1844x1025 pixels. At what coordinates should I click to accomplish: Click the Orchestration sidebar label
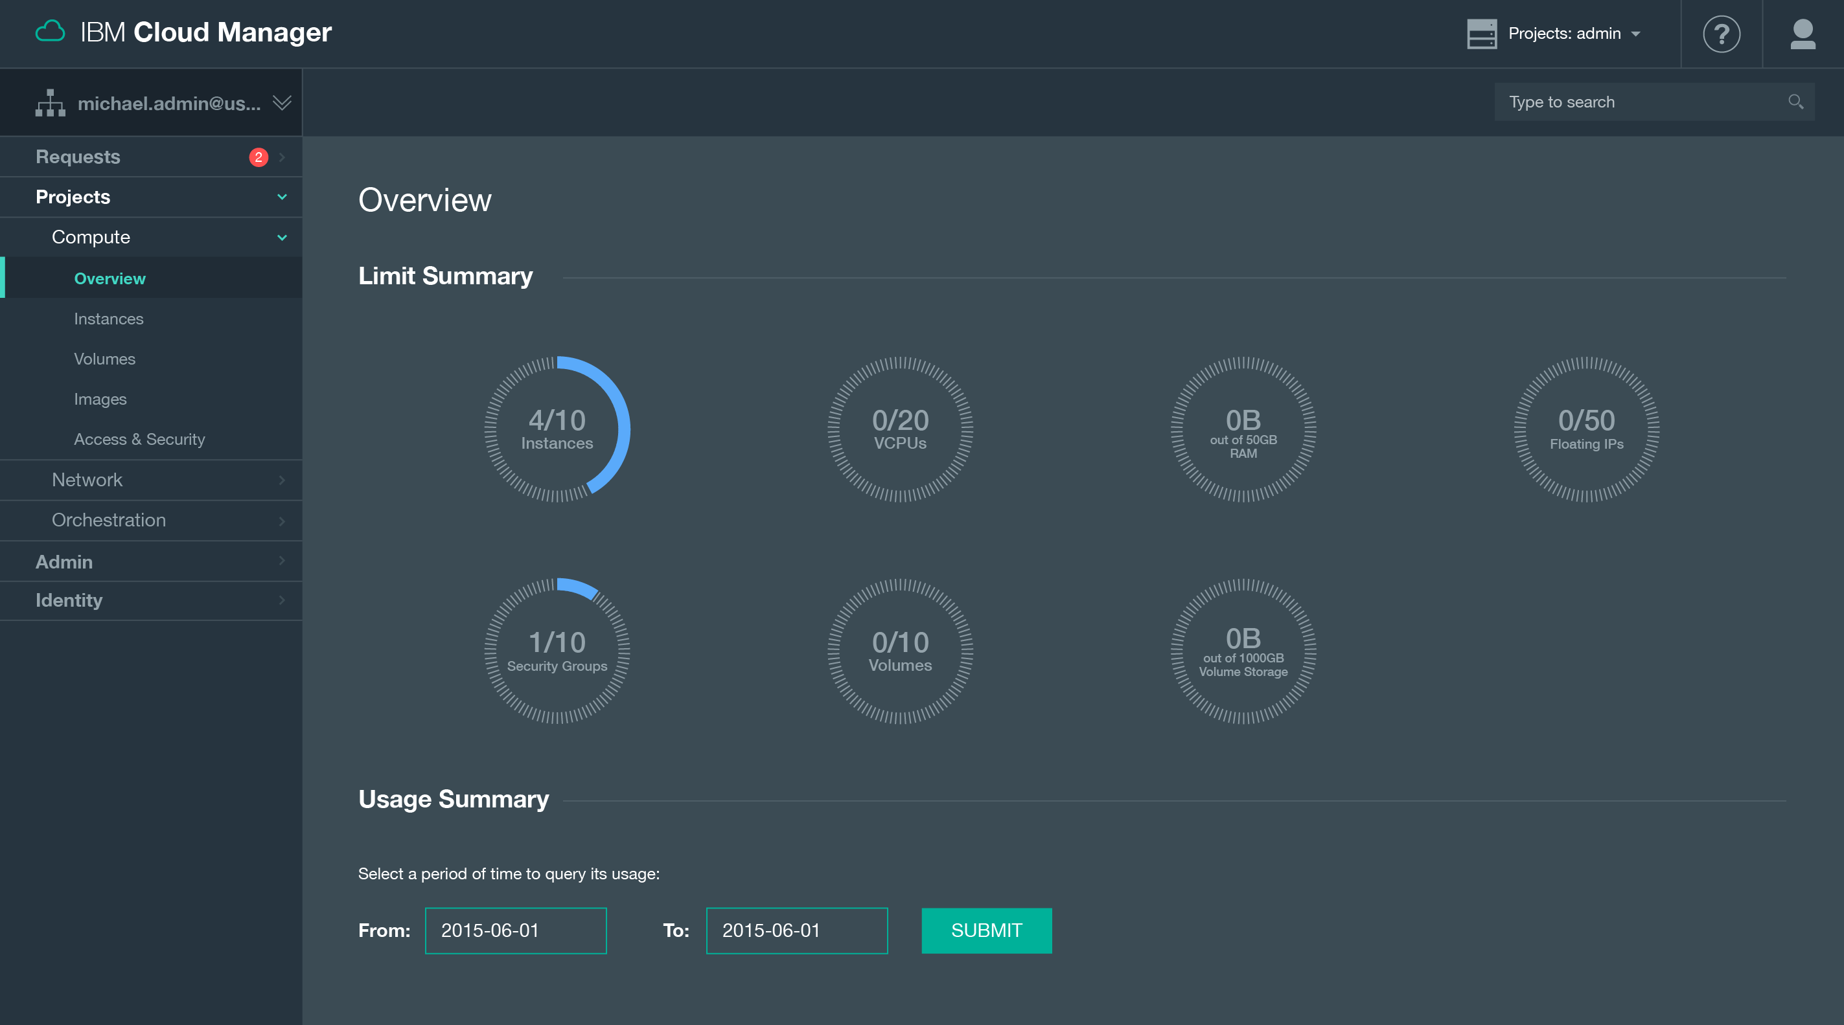[109, 520]
